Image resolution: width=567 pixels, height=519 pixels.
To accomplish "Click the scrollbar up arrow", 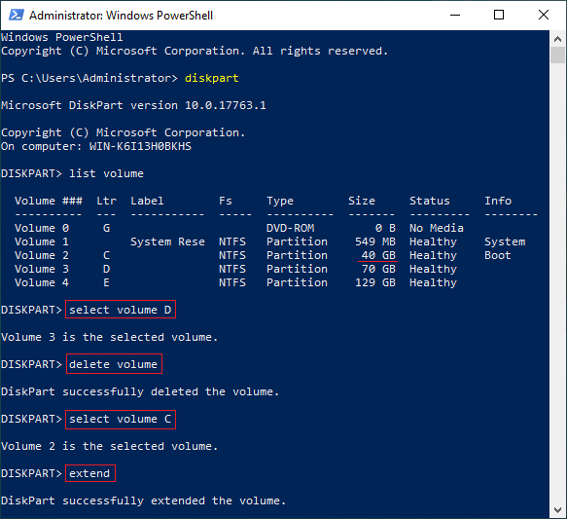I will 557,39.
